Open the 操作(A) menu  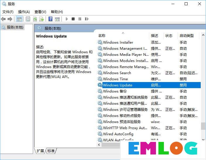click(x=24, y=12)
